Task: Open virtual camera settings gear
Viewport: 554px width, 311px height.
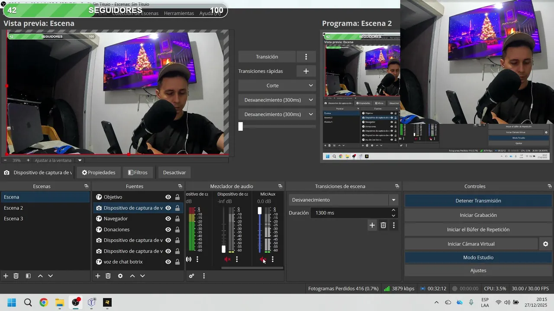Action: [546, 244]
